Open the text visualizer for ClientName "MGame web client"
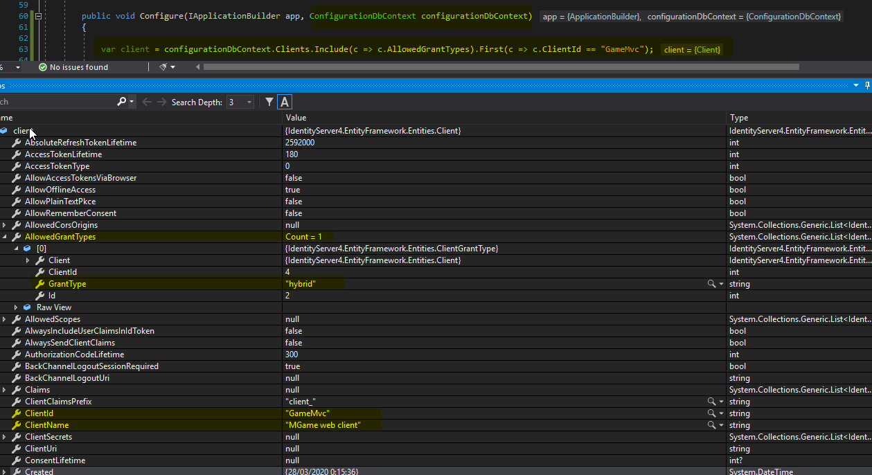 [709, 424]
